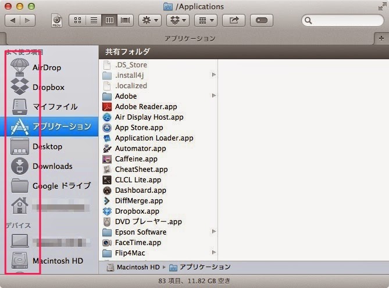Click the edit tags toolbar button
389x288 pixels.
262,20
